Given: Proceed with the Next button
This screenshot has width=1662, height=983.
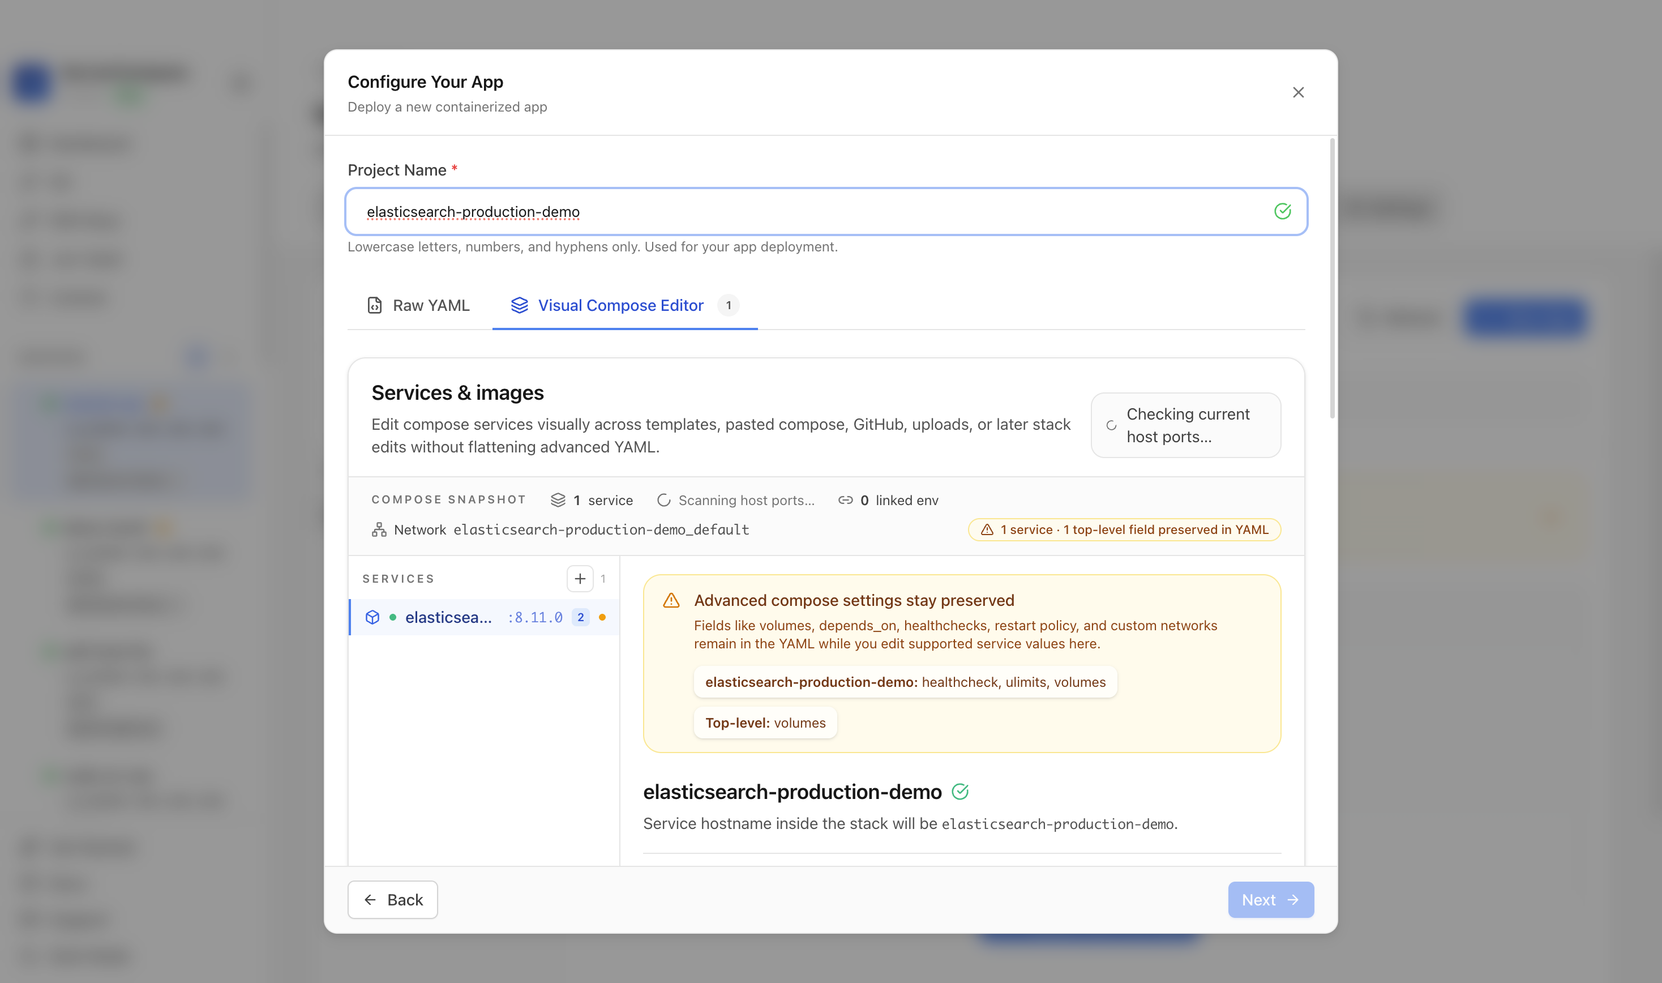Looking at the screenshot, I should tap(1270, 899).
